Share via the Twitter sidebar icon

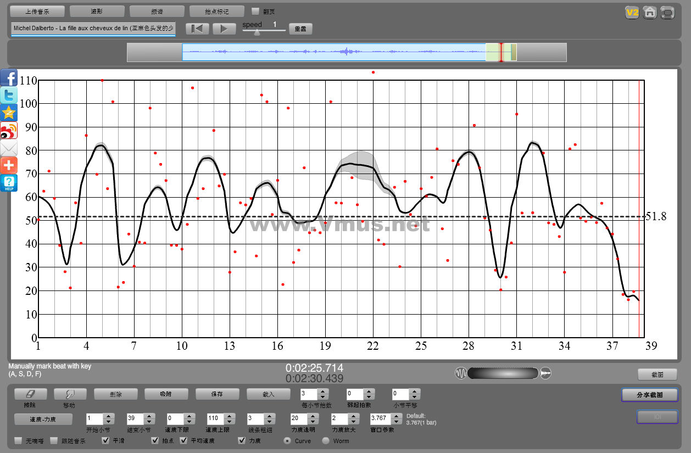9,96
